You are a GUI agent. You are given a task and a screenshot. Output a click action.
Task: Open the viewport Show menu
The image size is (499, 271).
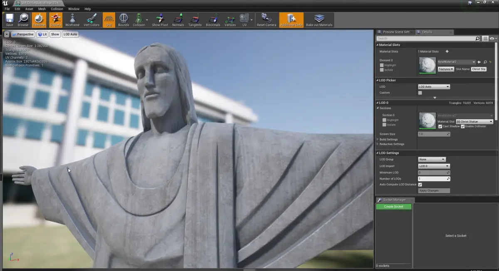[55, 34]
